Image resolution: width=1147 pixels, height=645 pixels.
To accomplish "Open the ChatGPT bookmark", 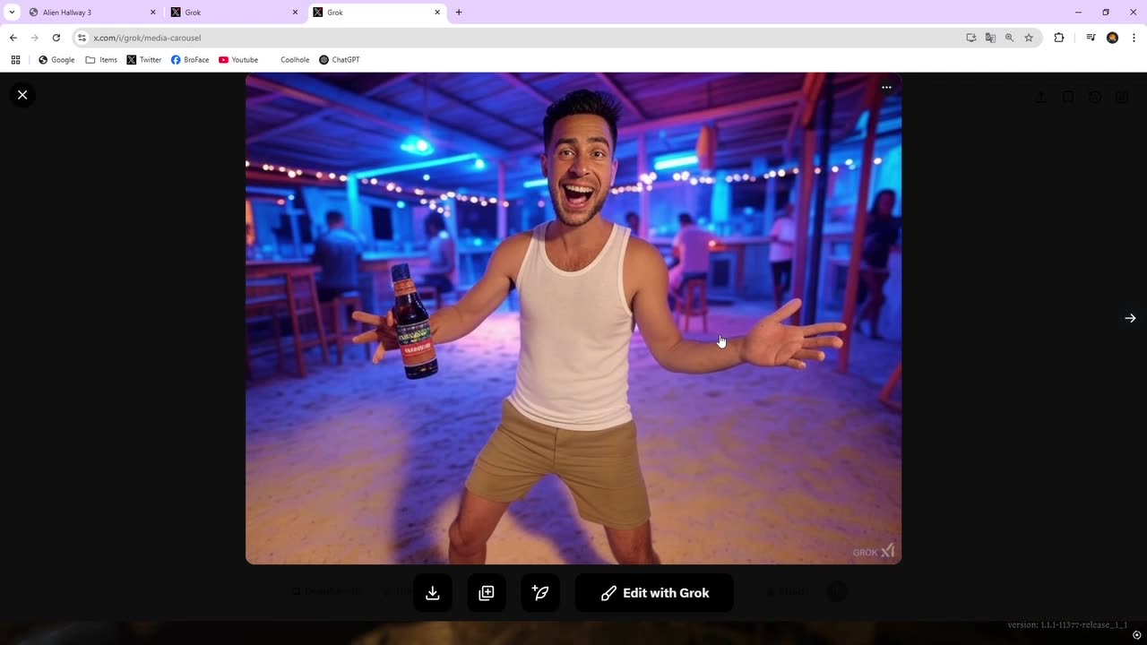I will tap(340, 60).
